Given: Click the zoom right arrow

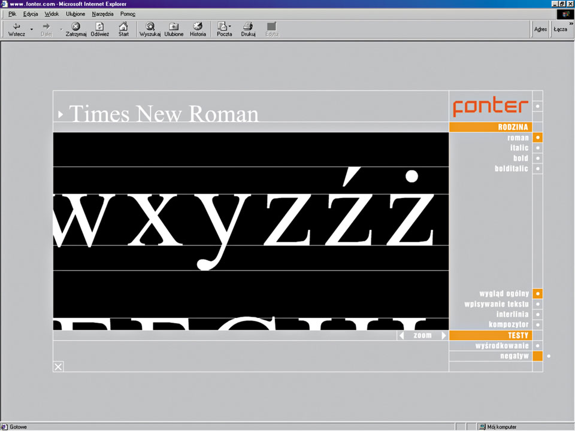Looking at the screenshot, I should point(444,335).
